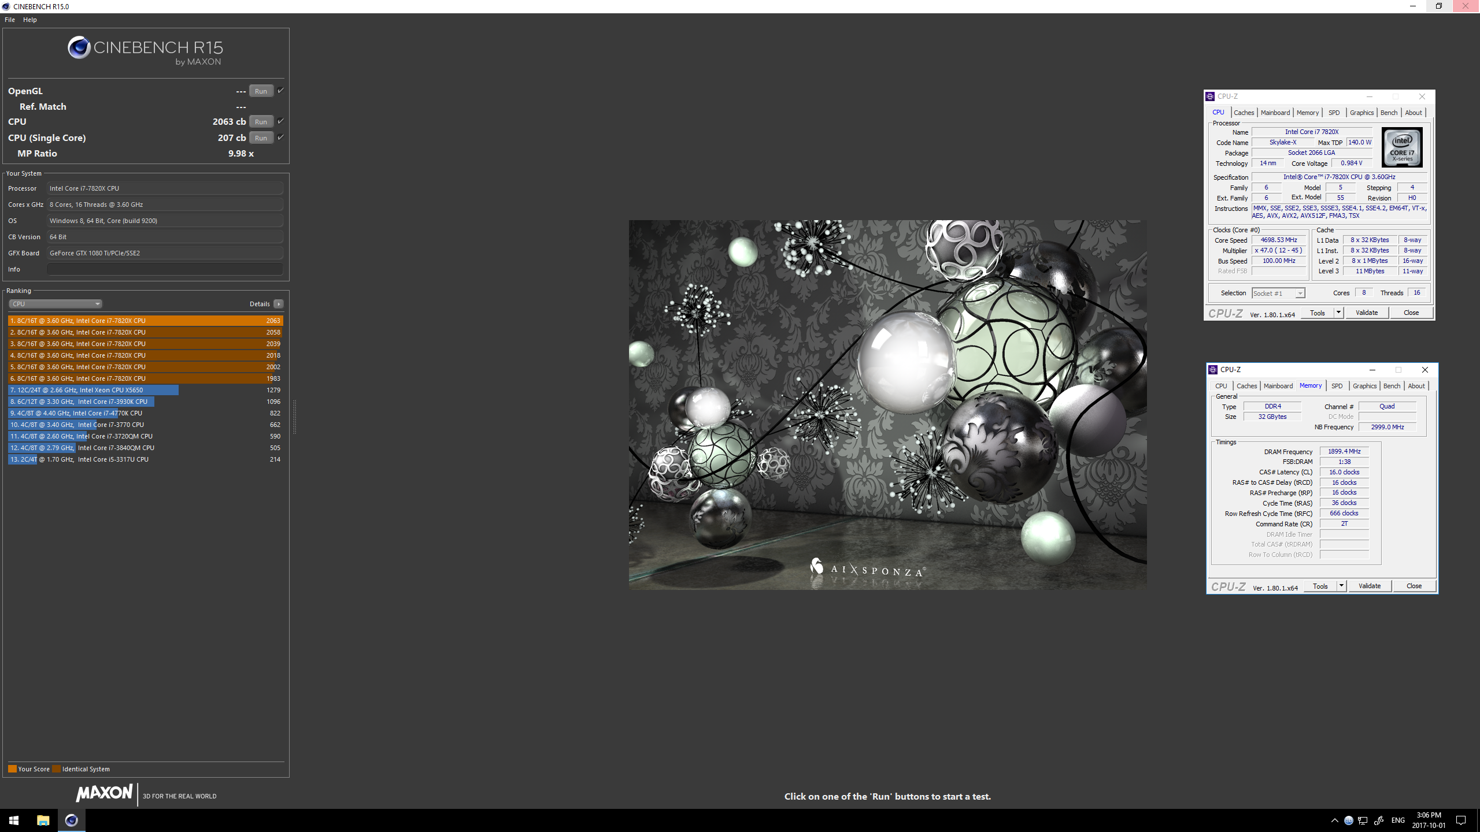Switch to Caches tab in lower CPU-Z
Image resolution: width=1480 pixels, height=832 pixels.
coord(1246,386)
